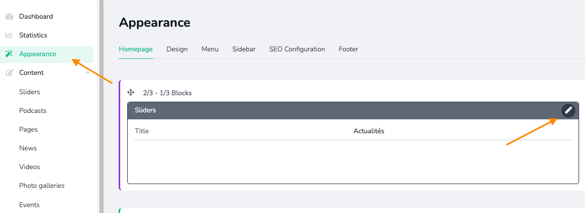
Task: Click the pencil edit icon on Sliders block
Action: point(568,110)
